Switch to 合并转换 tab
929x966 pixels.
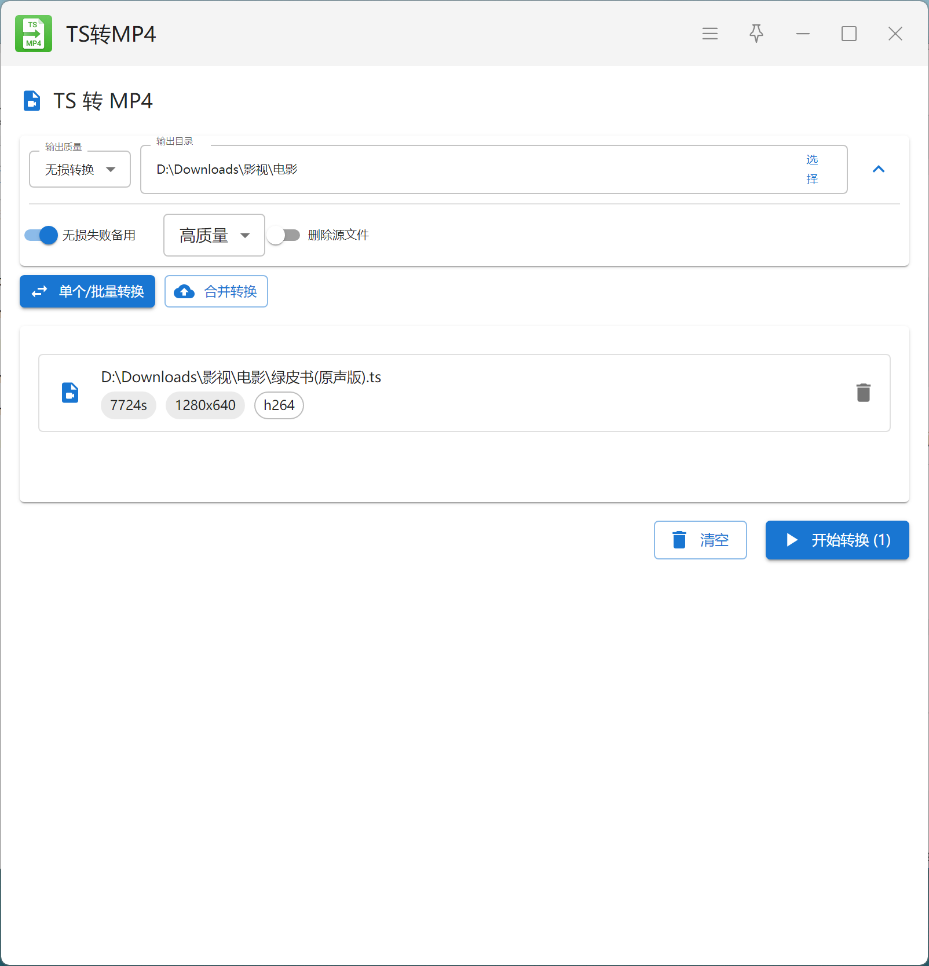coord(216,291)
